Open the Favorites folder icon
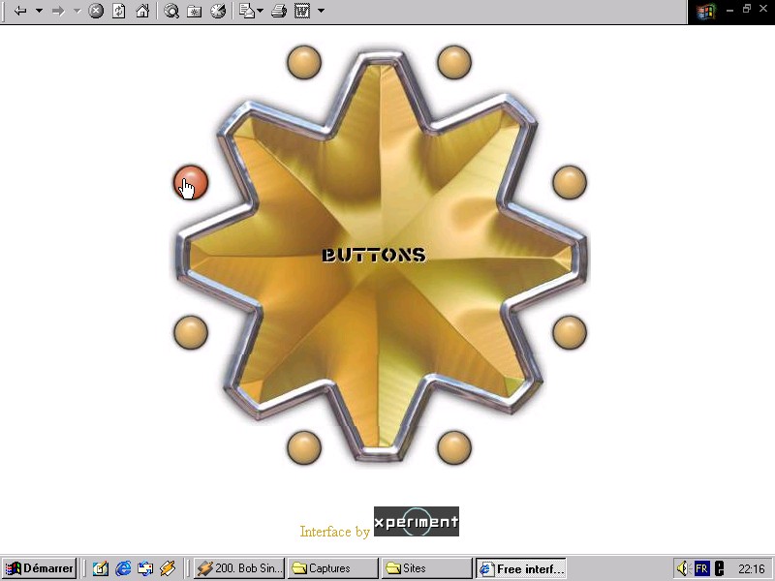 click(x=195, y=11)
